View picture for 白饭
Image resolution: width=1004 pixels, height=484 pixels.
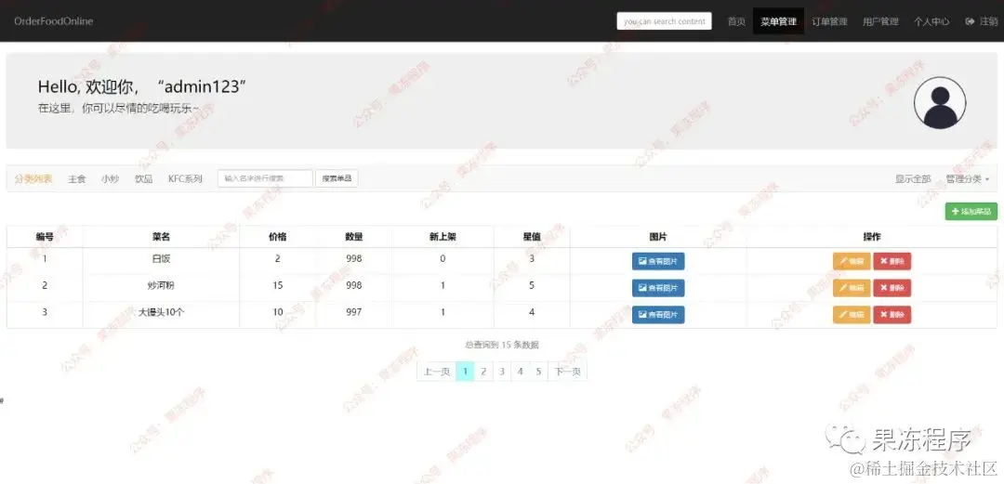point(658,261)
